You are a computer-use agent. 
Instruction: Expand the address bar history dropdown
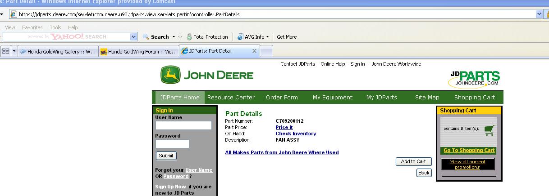point(539,14)
